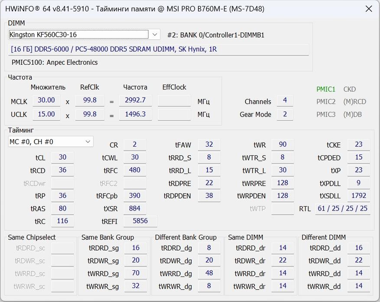Click the tRDRD_sg value 16
Screen dimensions: 380x302
pyautogui.click(x=136, y=248)
